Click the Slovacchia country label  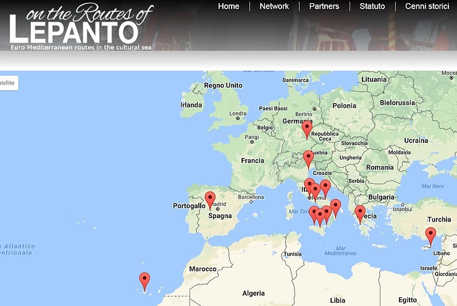pos(354,143)
